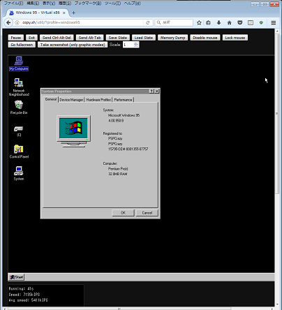Image resolution: width=282 pixels, height=310 pixels.
Task: Open the bookmarks library icon
Action: click(x=208, y=22)
